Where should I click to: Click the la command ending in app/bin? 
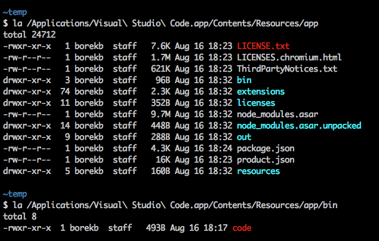click(170, 205)
